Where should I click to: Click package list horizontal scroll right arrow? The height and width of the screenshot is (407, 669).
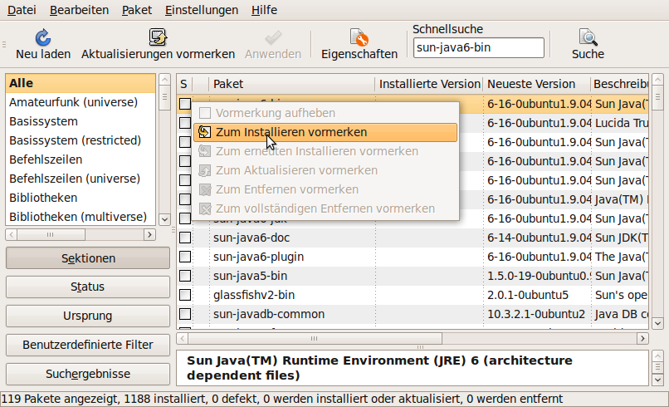tap(642, 339)
